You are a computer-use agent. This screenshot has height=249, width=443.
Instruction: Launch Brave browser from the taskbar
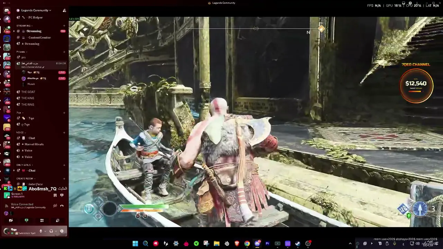[x=237, y=243]
